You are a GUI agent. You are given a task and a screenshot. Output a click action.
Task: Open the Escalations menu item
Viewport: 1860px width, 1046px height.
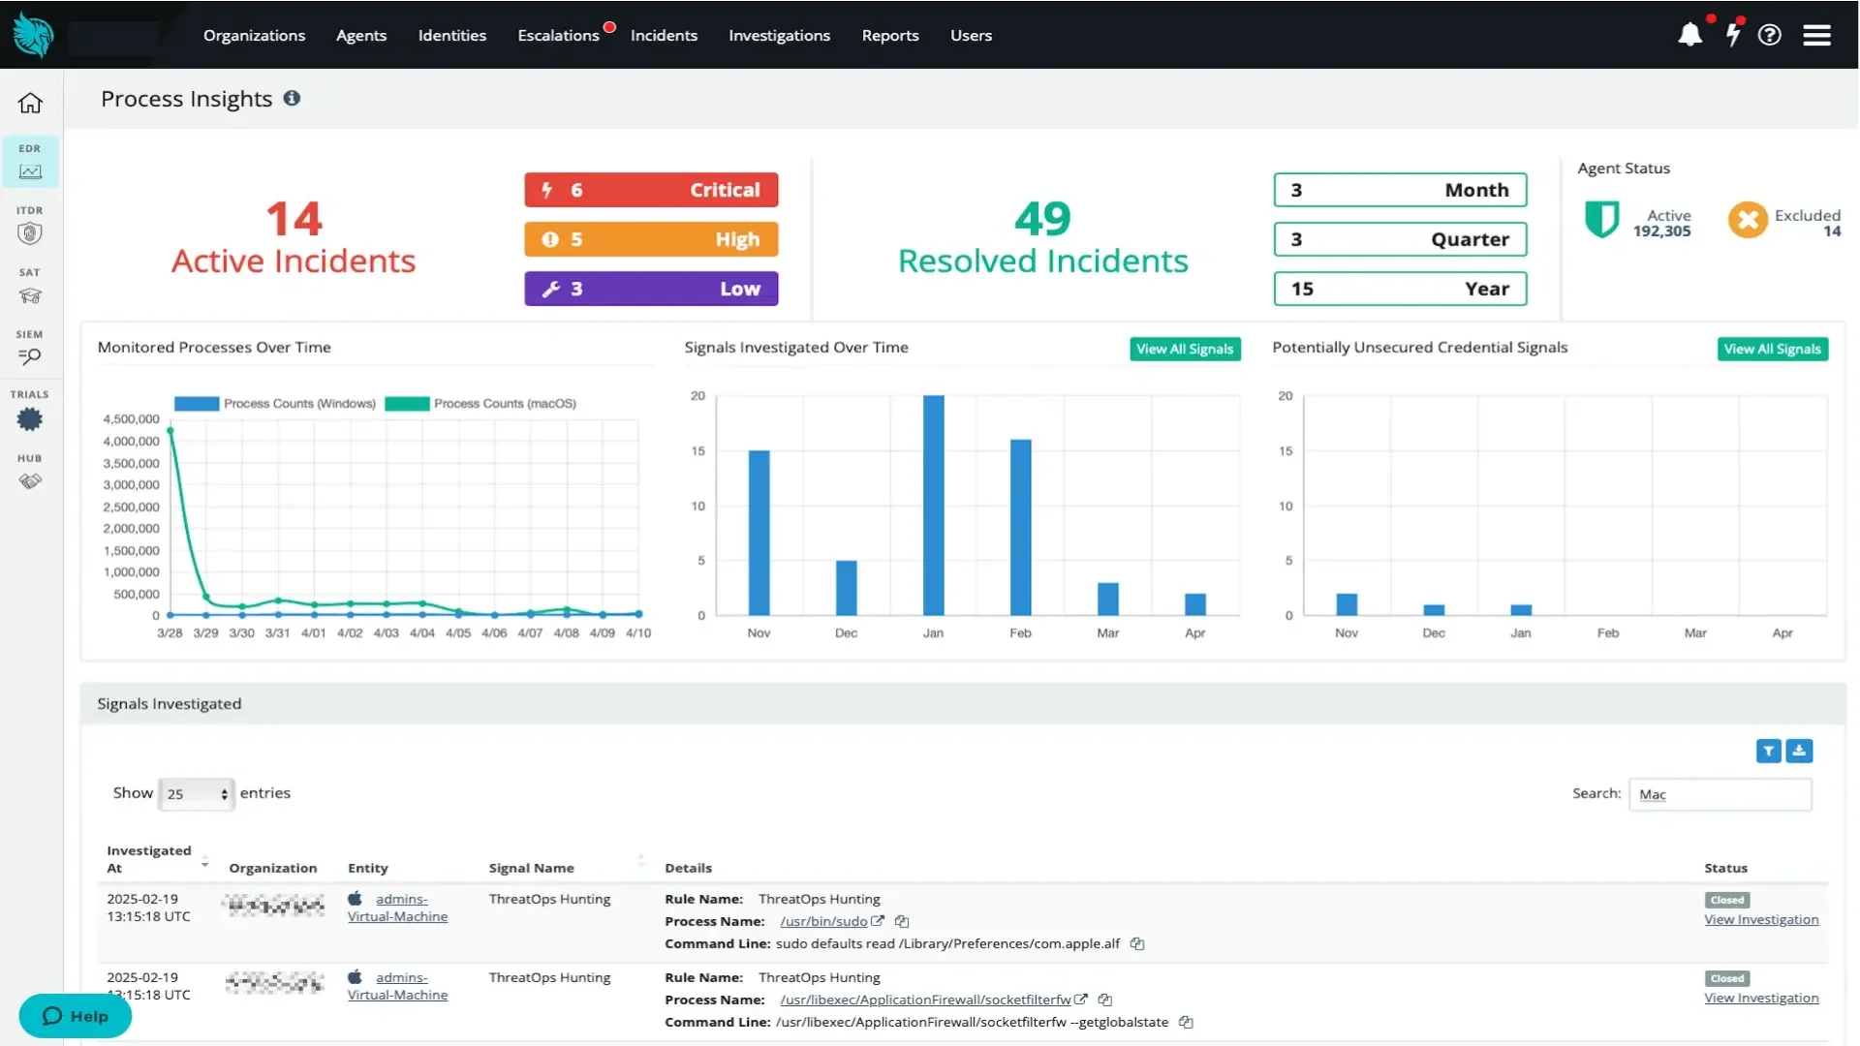pos(558,35)
